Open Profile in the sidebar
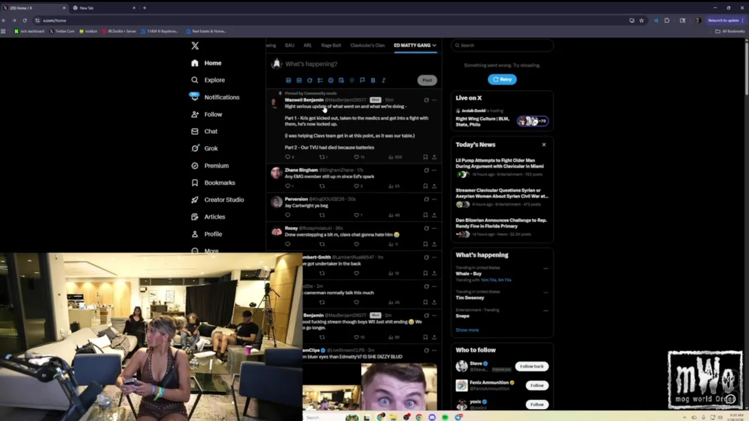The width and height of the screenshot is (749, 421). point(207,234)
